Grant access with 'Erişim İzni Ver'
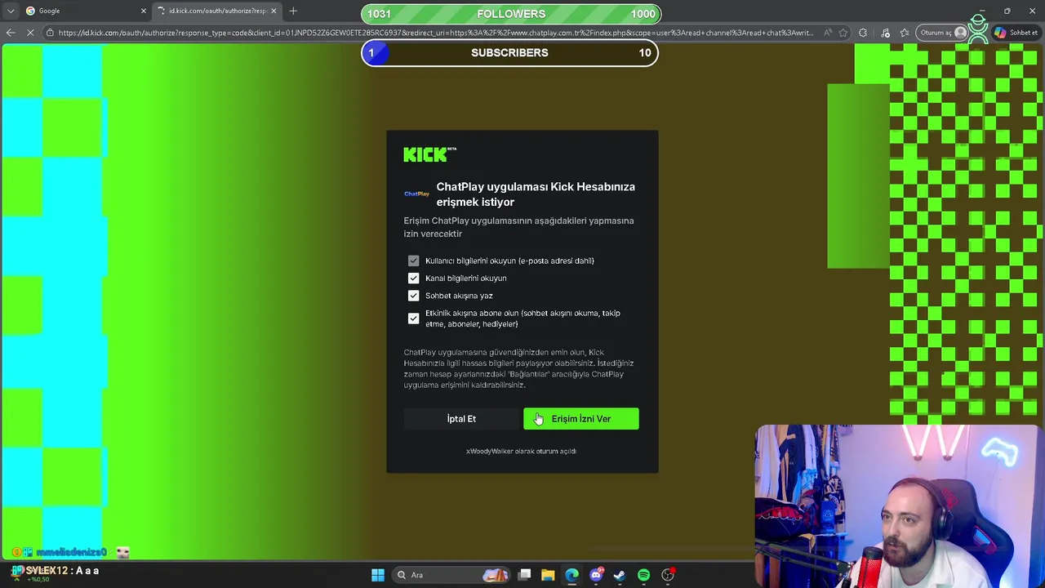Image resolution: width=1045 pixels, height=588 pixels. [581, 419]
